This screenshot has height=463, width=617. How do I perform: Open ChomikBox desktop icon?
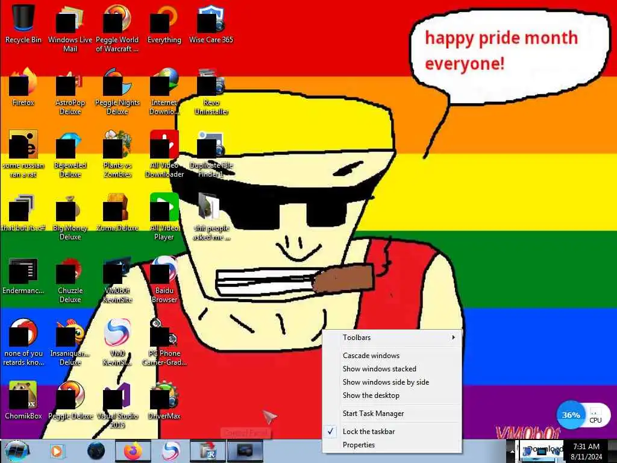pyautogui.click(x=23, y=400)
